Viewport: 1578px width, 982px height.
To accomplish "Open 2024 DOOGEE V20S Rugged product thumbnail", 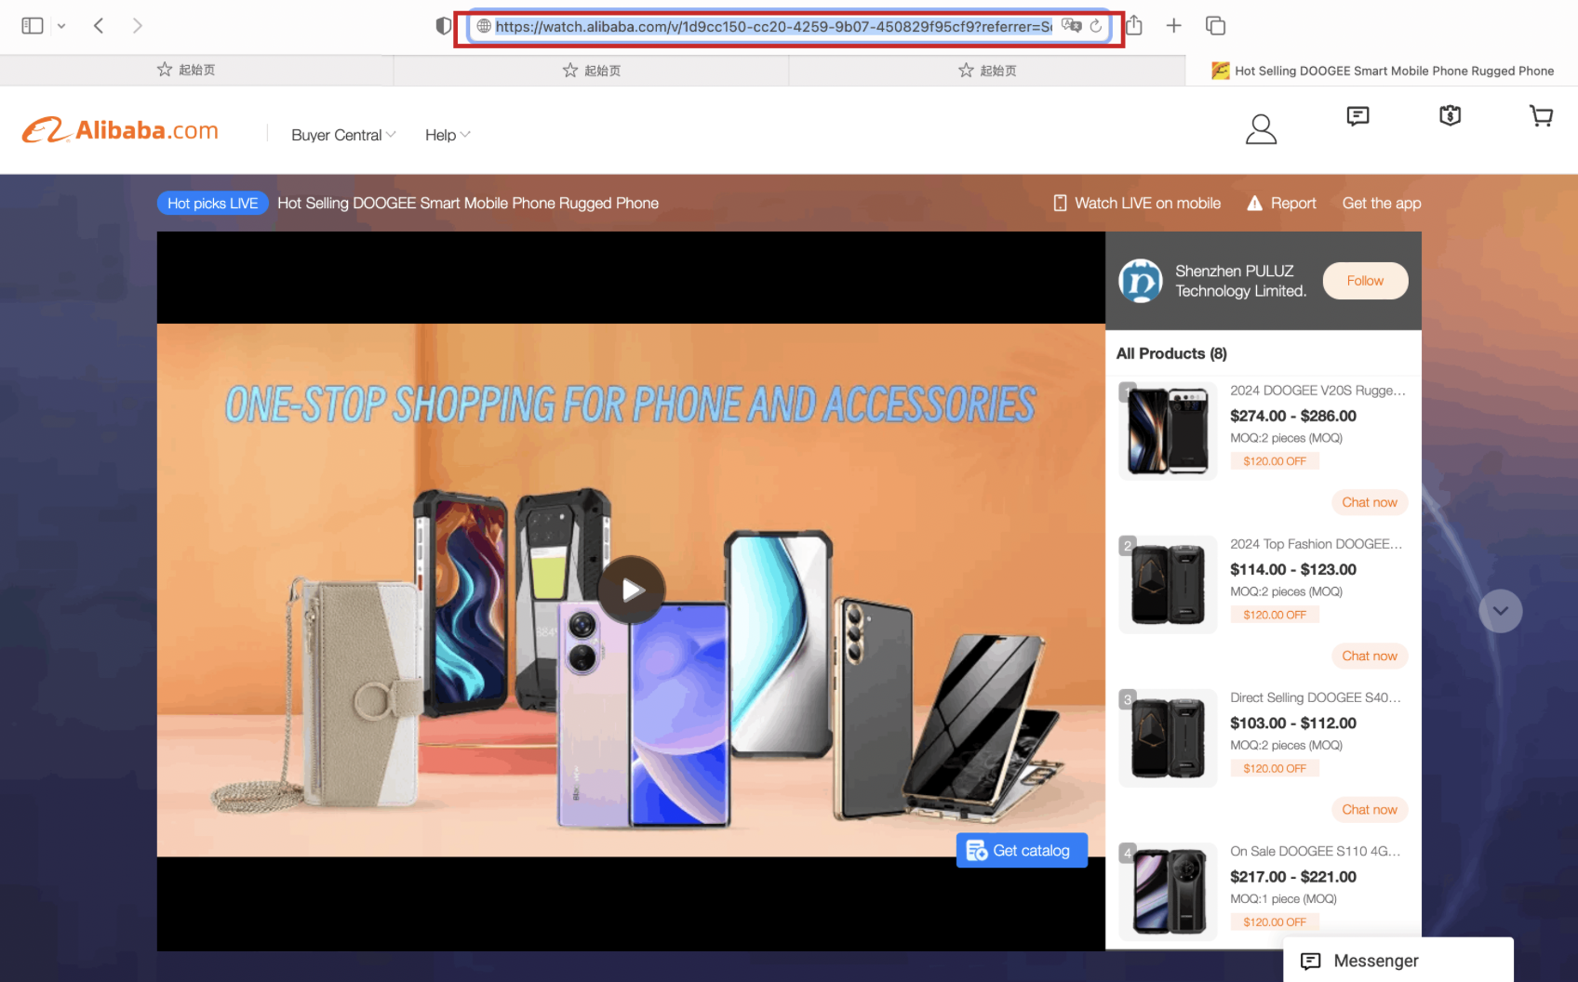I will point(1168,431).
